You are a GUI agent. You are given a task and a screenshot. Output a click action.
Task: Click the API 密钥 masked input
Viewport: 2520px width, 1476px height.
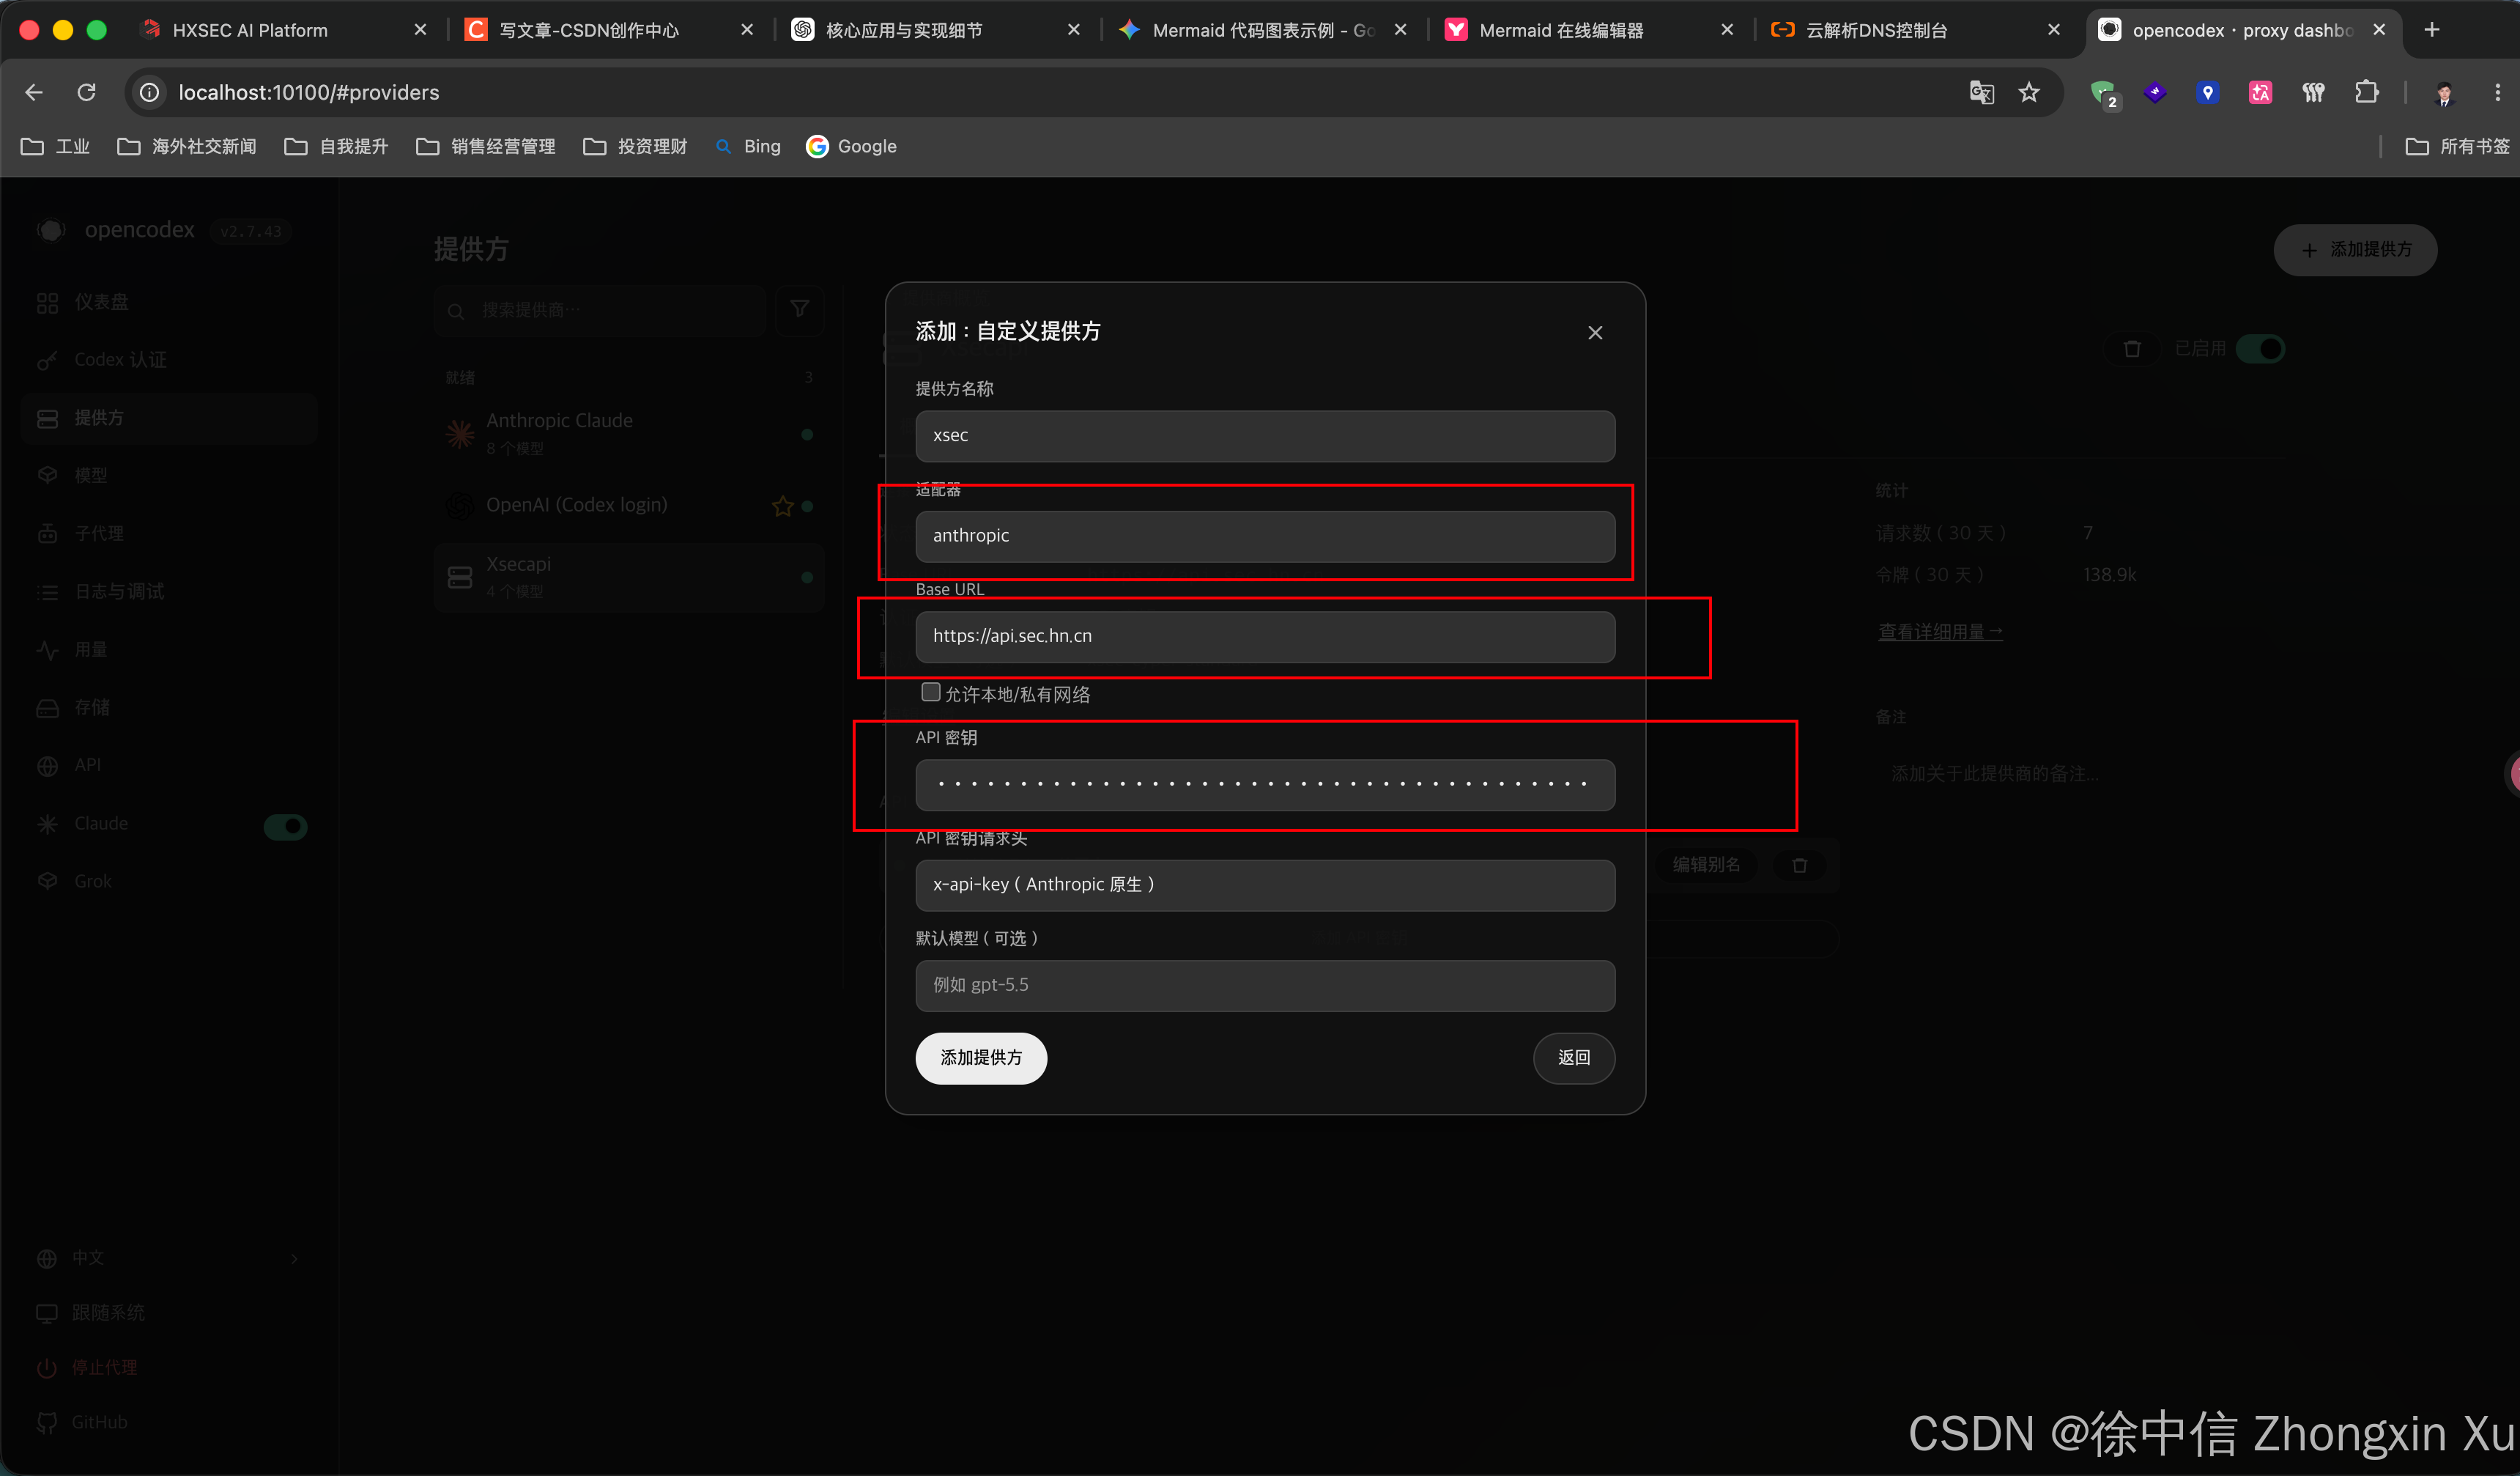click(x=1265, y=784)
